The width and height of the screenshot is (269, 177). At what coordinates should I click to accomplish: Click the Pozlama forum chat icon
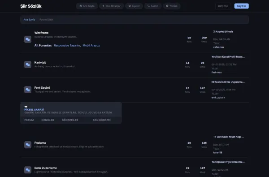(x=28, y=145)
